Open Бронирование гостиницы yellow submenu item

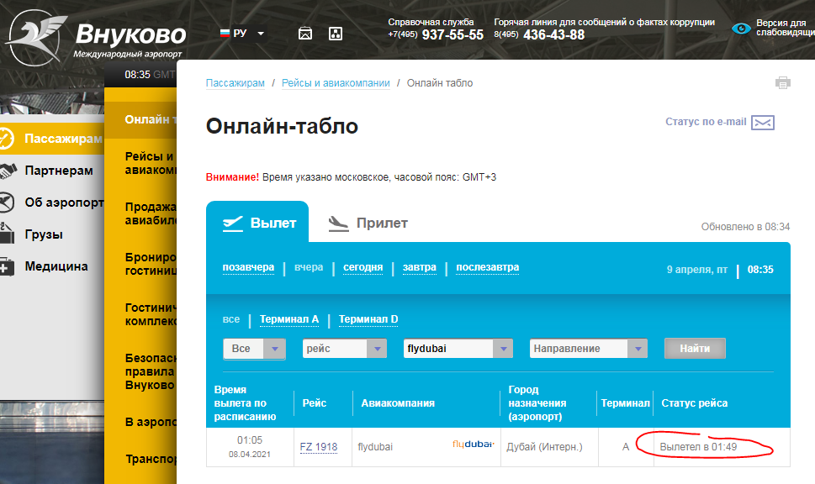click(151, 264)
